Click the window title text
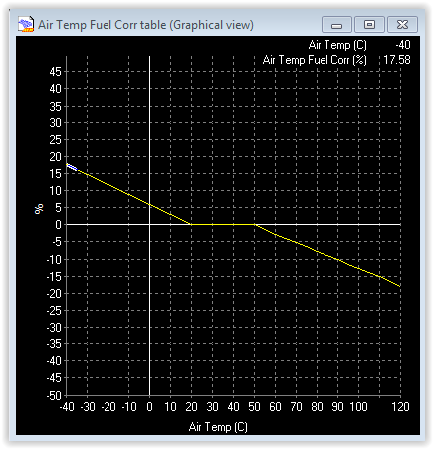This screenshot has width=433, height=449. [x=145, y=25]
